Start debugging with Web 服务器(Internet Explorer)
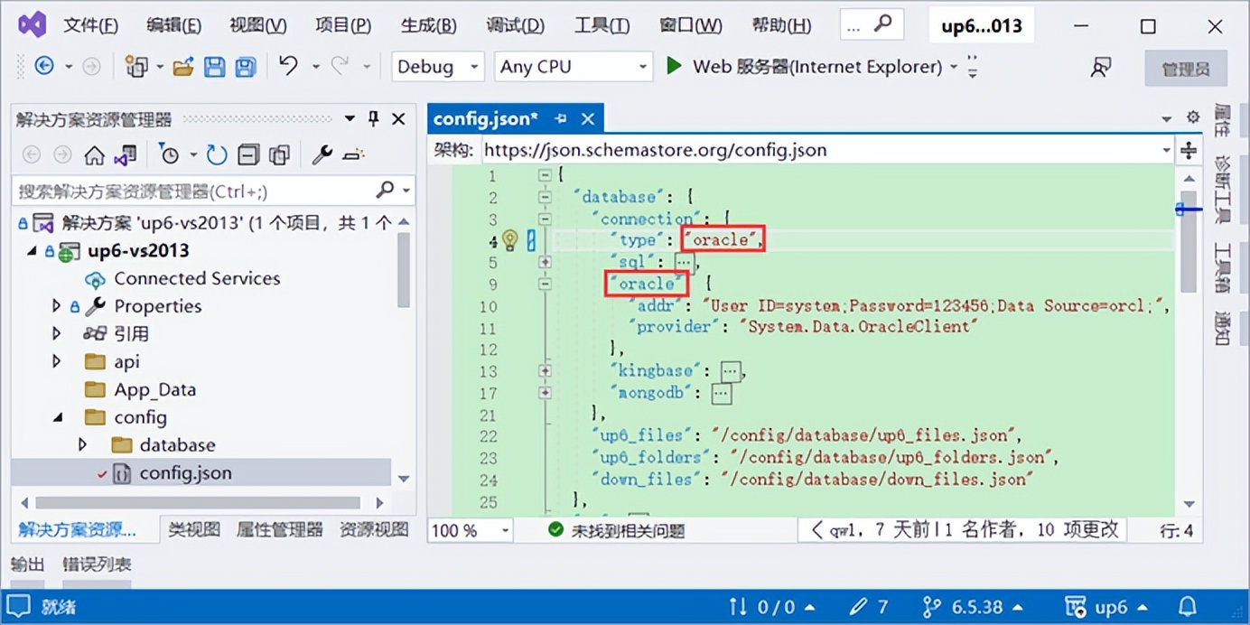The width and height of the screenshot is (1250, 625). click(672, 66)
